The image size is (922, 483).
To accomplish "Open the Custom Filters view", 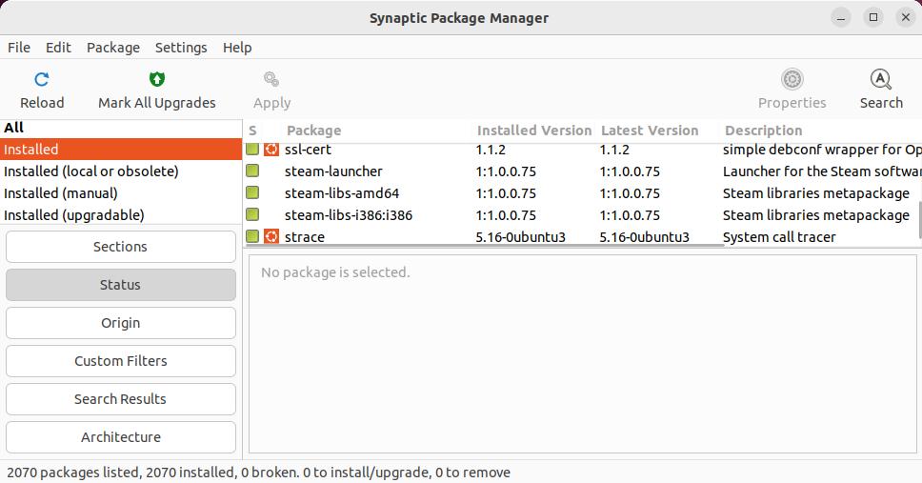I will (x=121, y=361).
